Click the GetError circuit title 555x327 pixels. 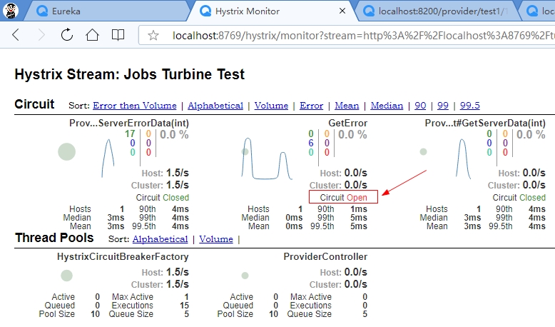click(347, 124)
